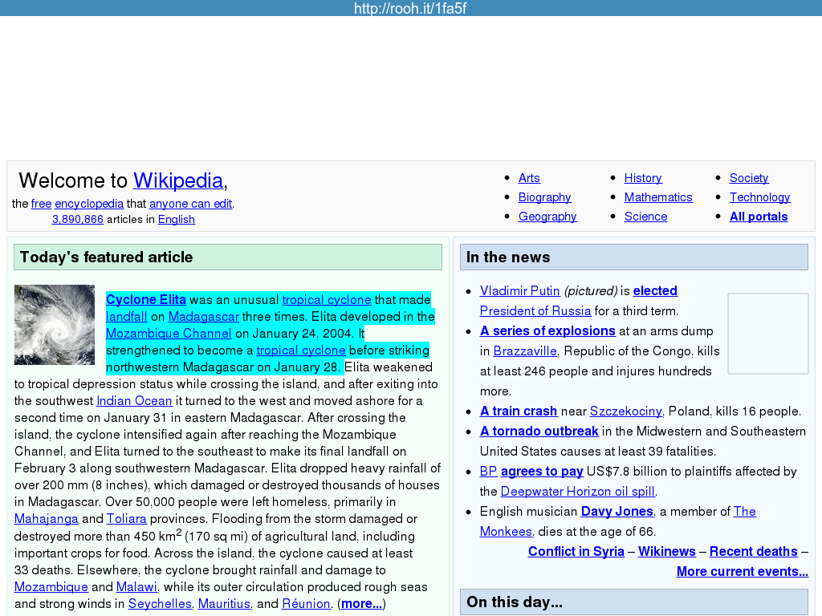
Task: Click the bold Cyclone Elita article link
Action: tap(146, 300)
